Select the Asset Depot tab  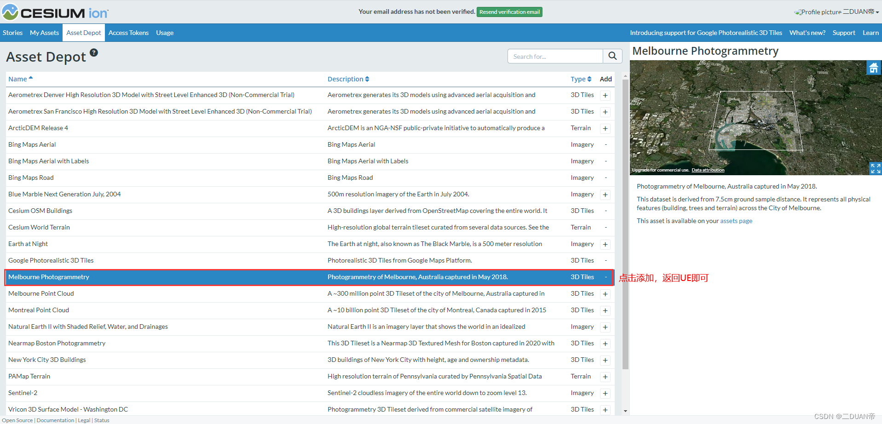[84, 33]
